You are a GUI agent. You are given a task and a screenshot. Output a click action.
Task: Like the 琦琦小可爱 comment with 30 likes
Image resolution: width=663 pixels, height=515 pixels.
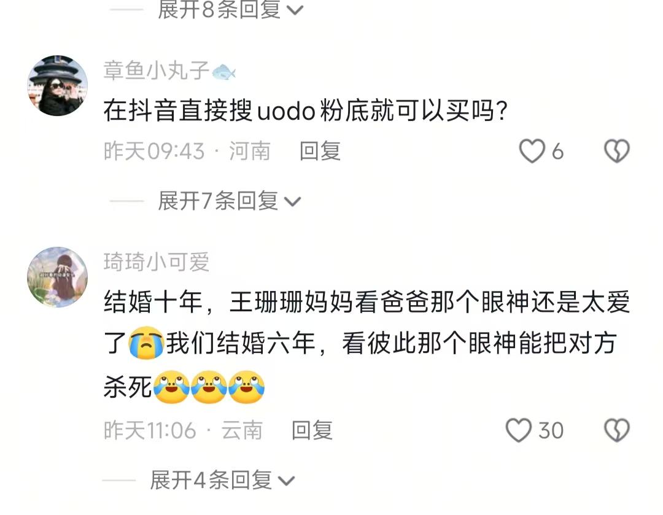tap(519, 430)
